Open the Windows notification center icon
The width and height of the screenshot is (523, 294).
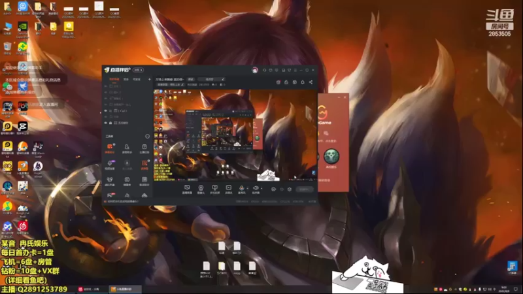516,289
